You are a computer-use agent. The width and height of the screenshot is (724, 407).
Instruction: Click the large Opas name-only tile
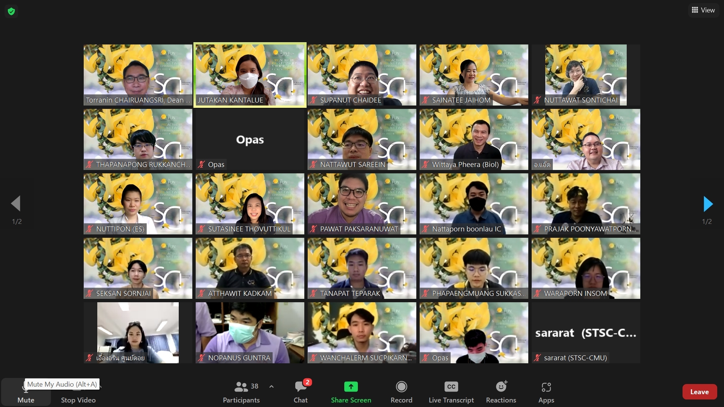[x=250, y=139]
